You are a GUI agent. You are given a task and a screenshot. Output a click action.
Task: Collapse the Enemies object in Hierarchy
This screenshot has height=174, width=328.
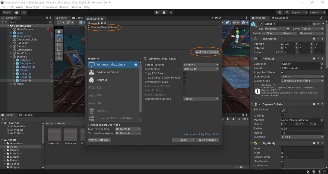pyautogui.click(x=11, y=56)
